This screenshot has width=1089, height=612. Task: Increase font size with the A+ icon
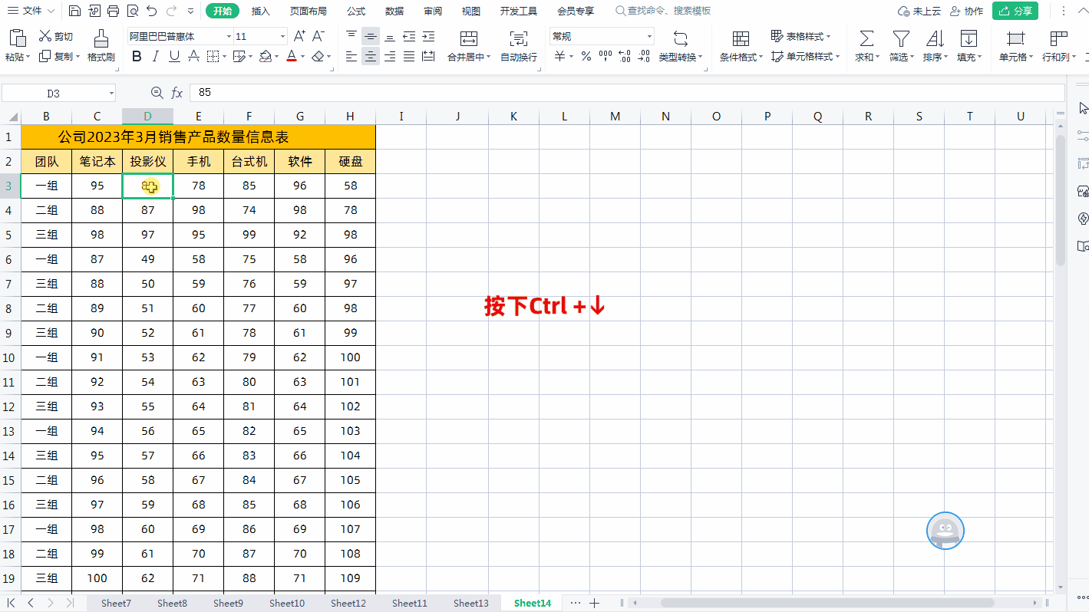pos(299,36)
